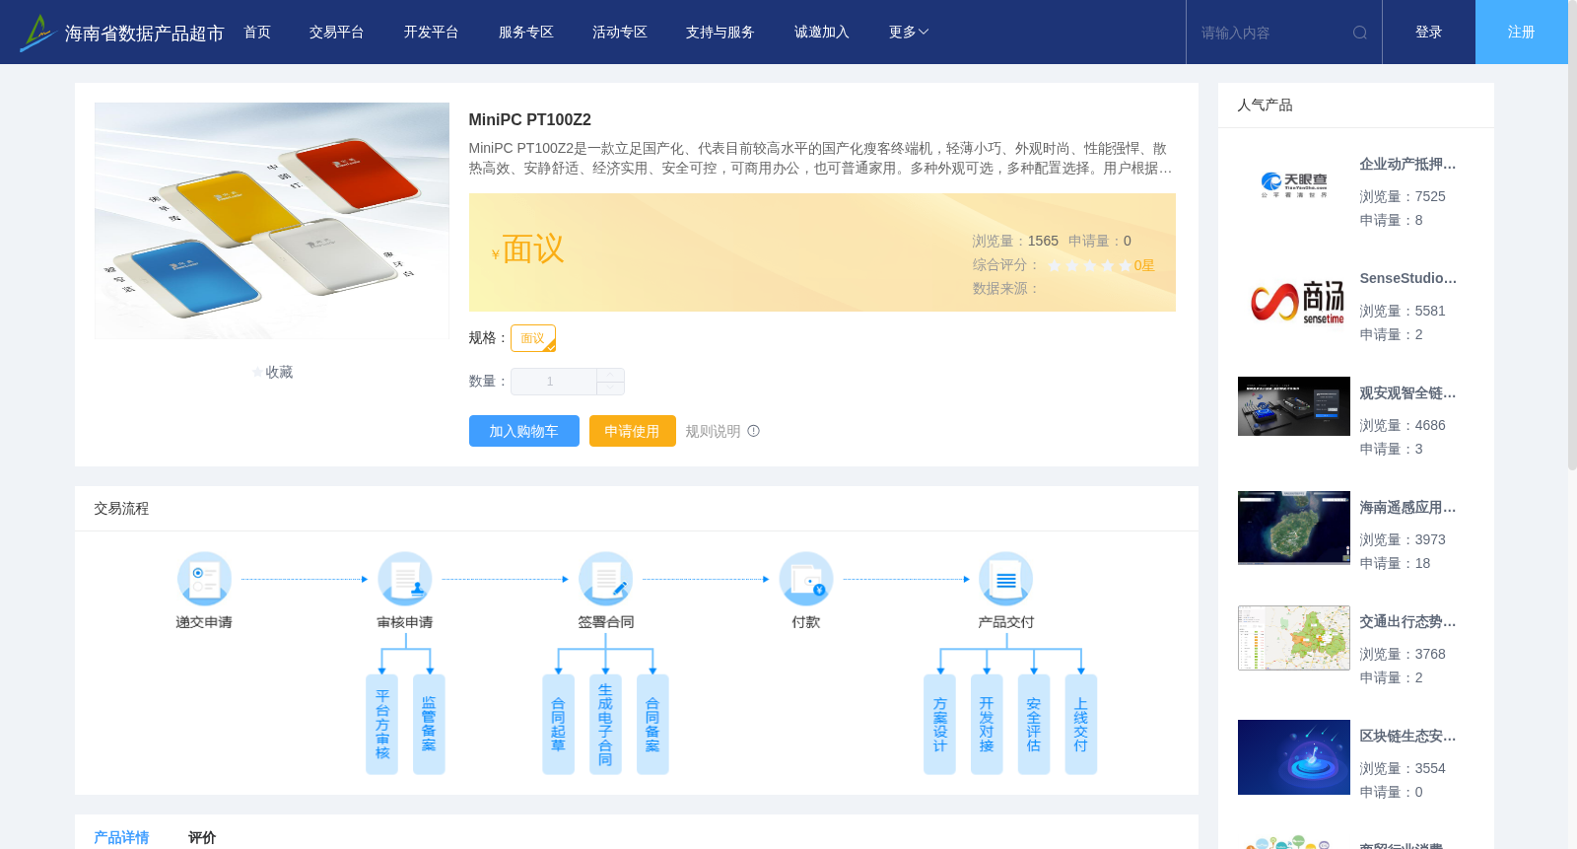1577x849 pixels.
Task: Click the MiniPC product image
Action: pyautogui.click(x=272, y=221)
